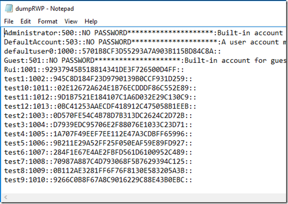Click the Administrator:500 line

[x=143, y=33]
